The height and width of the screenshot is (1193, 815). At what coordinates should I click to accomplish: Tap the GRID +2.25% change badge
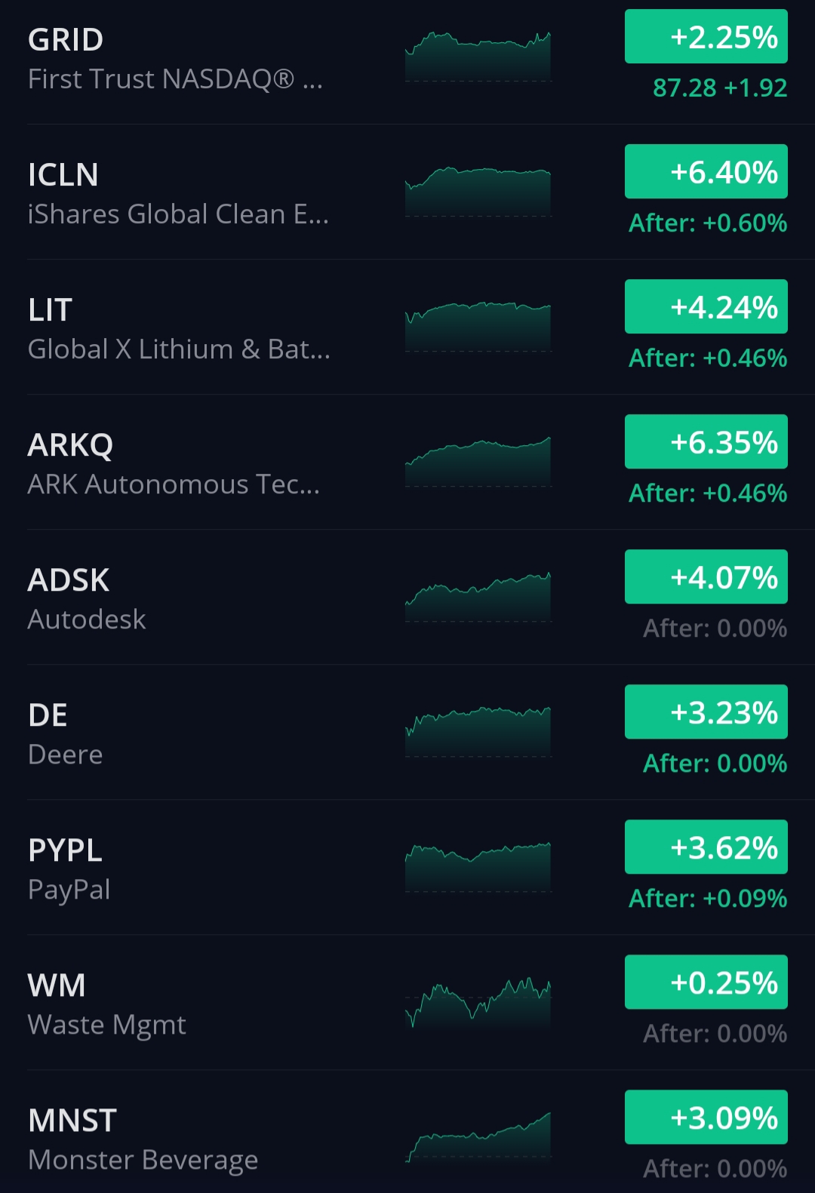706,37
